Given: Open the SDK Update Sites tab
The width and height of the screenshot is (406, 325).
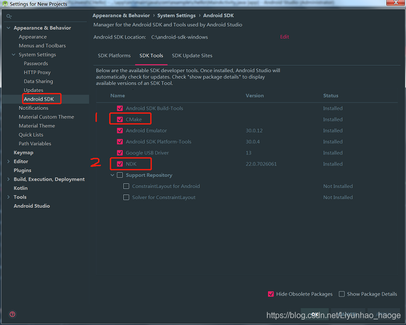Looking at the screenshot, I should tap(192, 56).
